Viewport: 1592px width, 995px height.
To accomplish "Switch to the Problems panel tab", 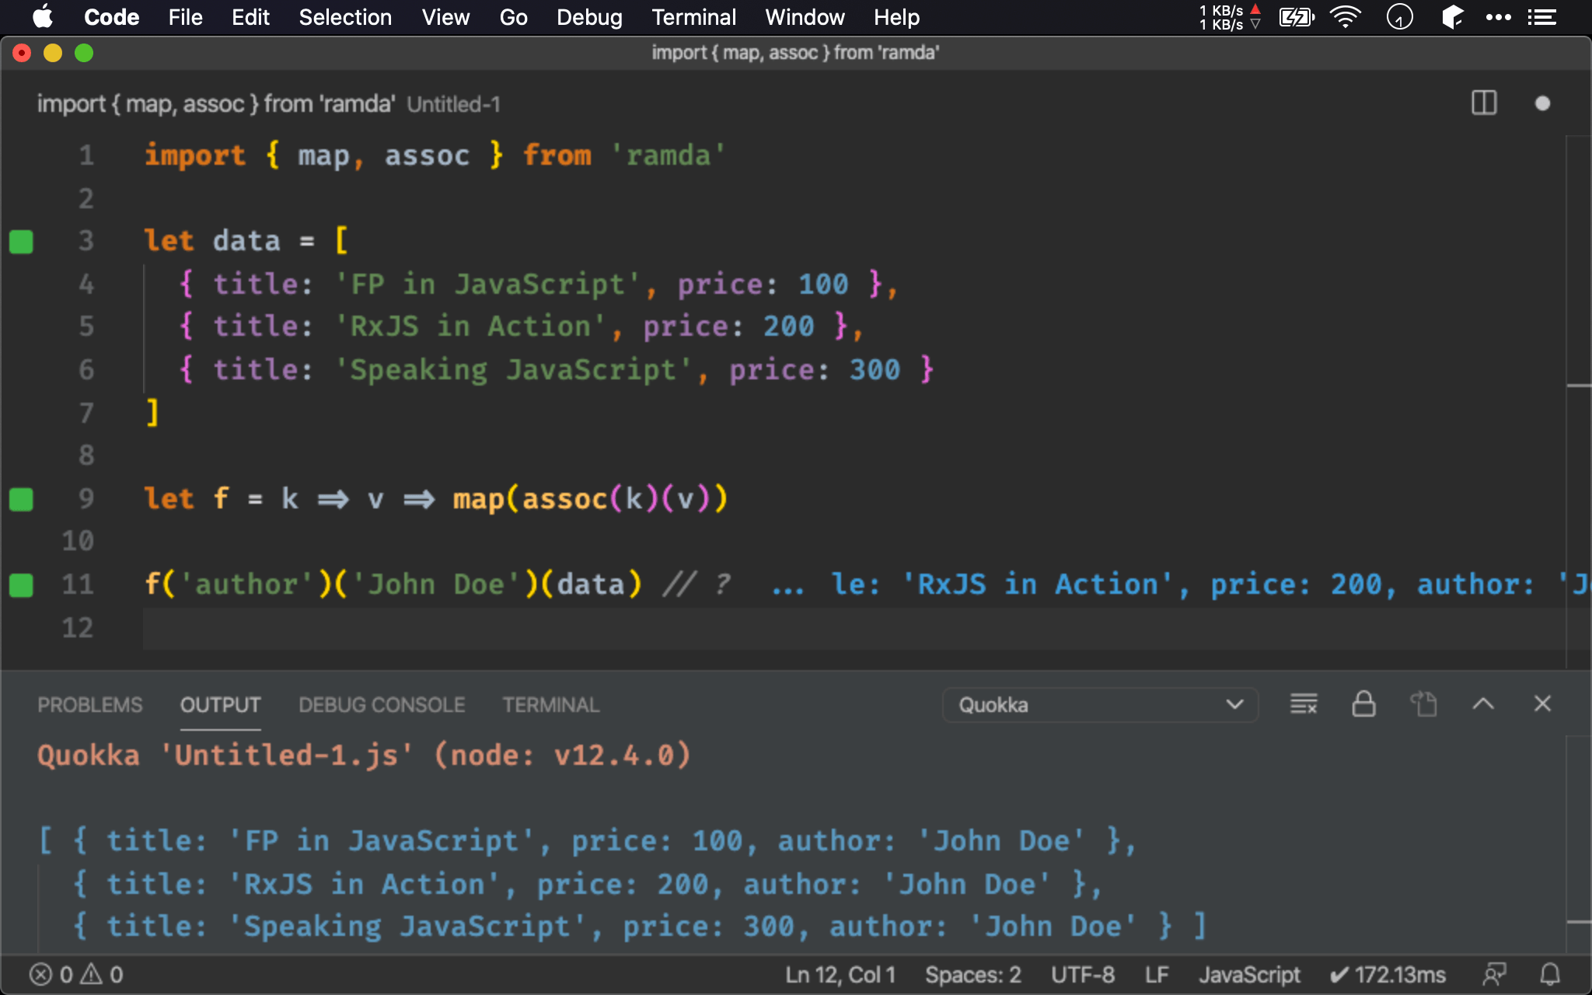I will tap(90, 705).
